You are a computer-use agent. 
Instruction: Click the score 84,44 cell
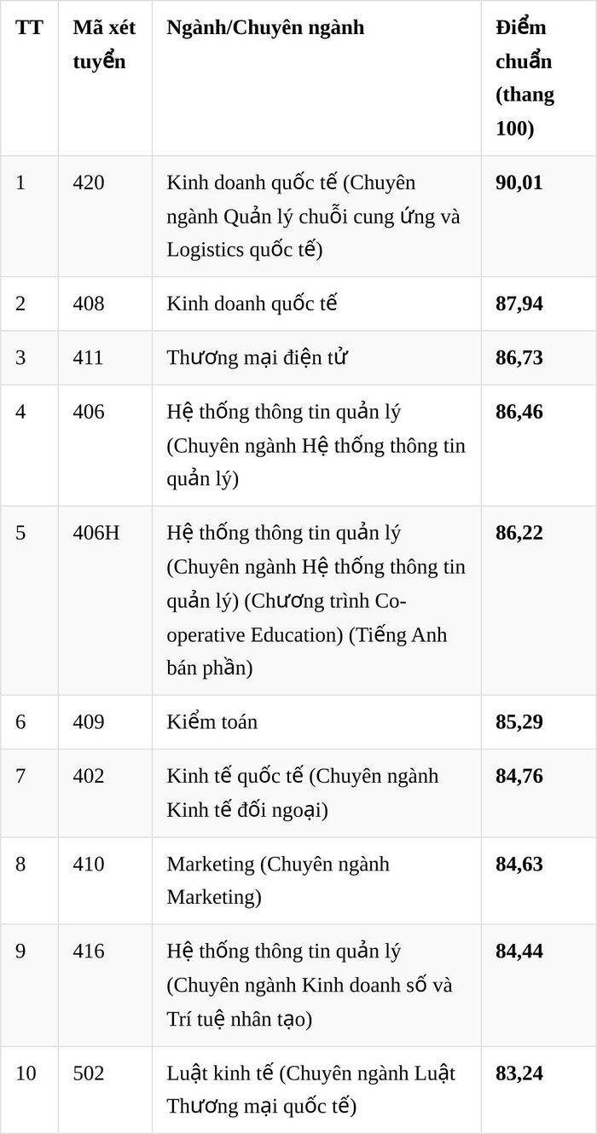pyautogui.click(x=538, y=986)
